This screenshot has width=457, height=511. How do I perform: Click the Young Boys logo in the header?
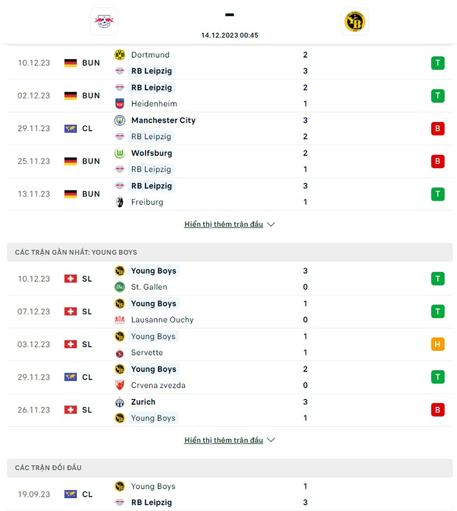tap(355, 21)
